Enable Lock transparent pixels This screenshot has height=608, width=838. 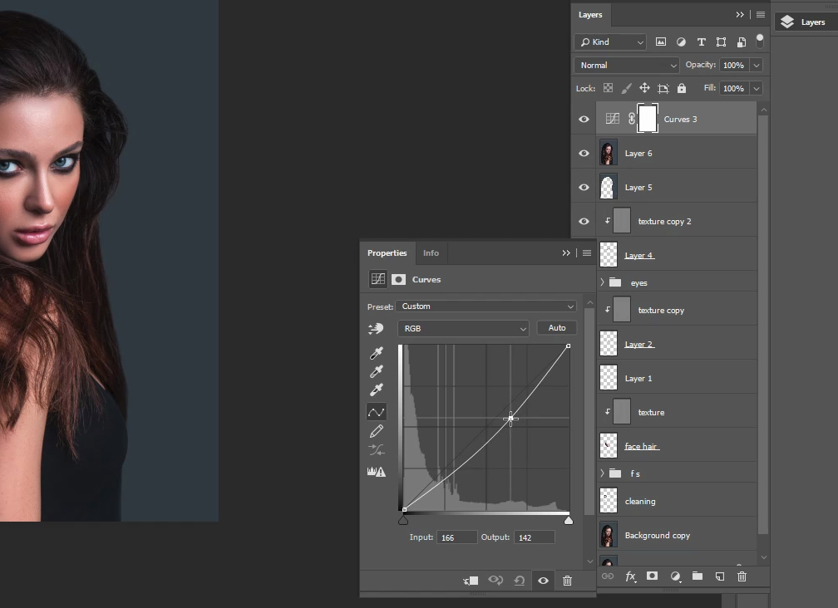pyautogui.click(x=607, y=88)
